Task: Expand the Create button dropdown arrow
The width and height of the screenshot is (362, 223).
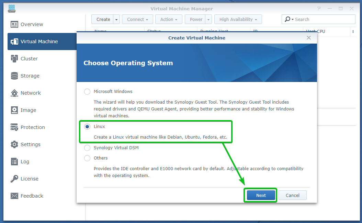Action: click(116, 19)
